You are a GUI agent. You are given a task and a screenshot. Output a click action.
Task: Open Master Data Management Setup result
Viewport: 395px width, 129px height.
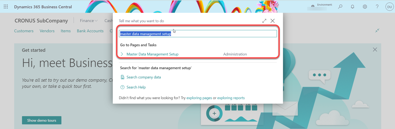tap(152, 54)
